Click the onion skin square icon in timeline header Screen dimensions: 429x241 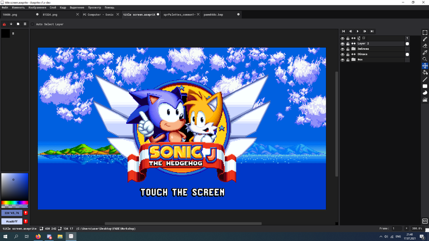click(x=364, y=38)
